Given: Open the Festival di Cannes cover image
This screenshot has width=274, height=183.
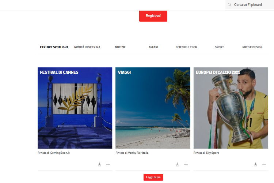Looking at the screenshot, I should tap(75, 108).
